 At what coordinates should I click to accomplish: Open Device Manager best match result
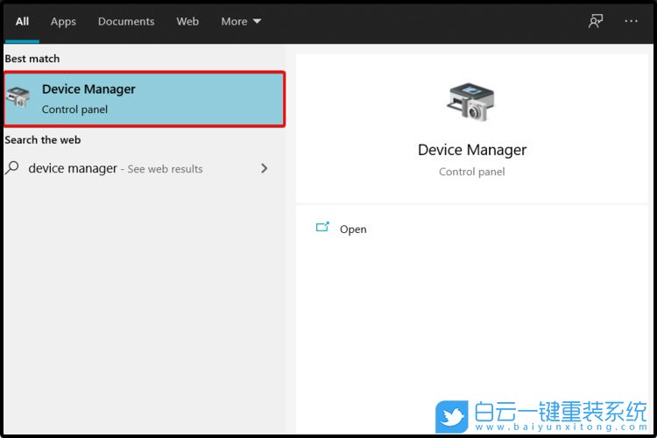(145, 99)
